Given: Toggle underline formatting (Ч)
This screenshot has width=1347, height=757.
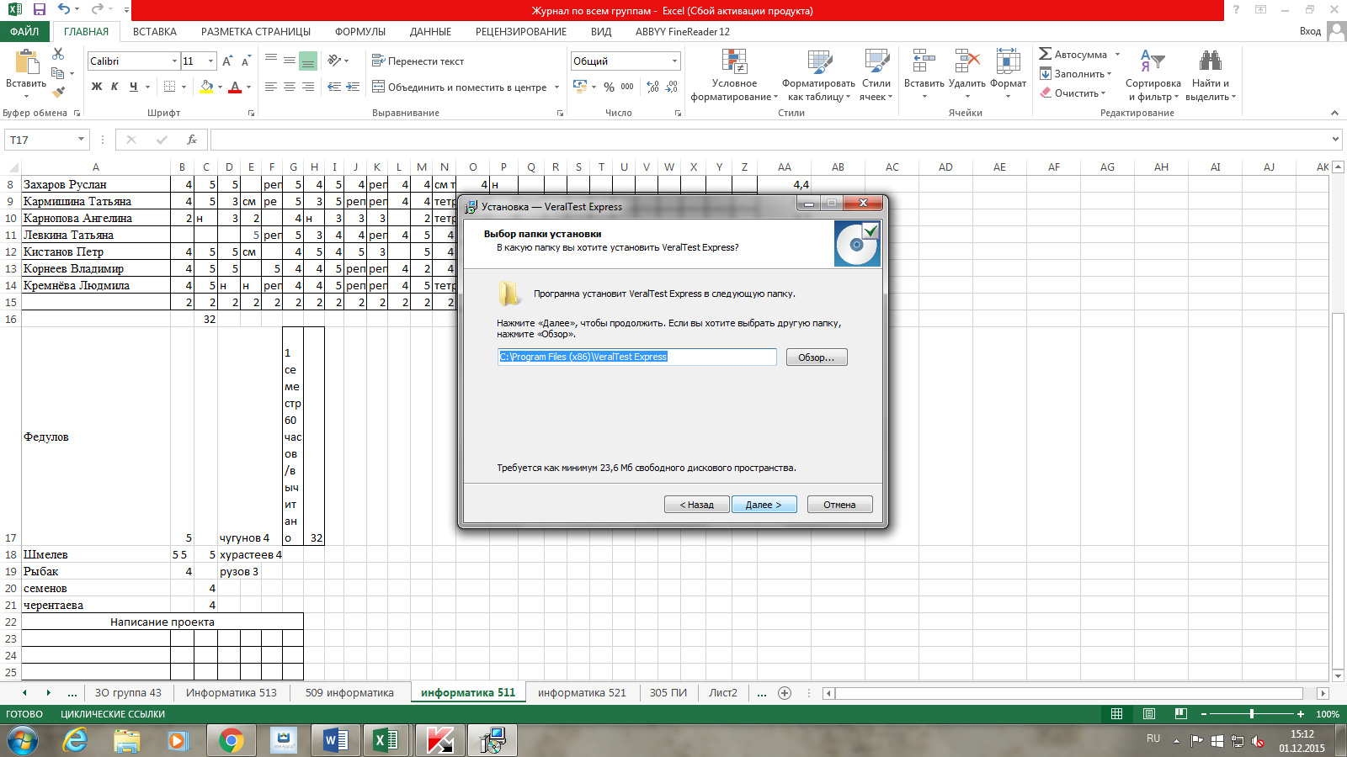Looking at the screenshot, I should 133,87.
